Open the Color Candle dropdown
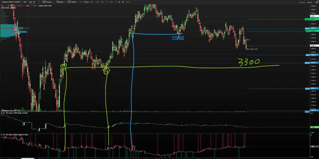This screenshot has height=159, width=319. 72,2
